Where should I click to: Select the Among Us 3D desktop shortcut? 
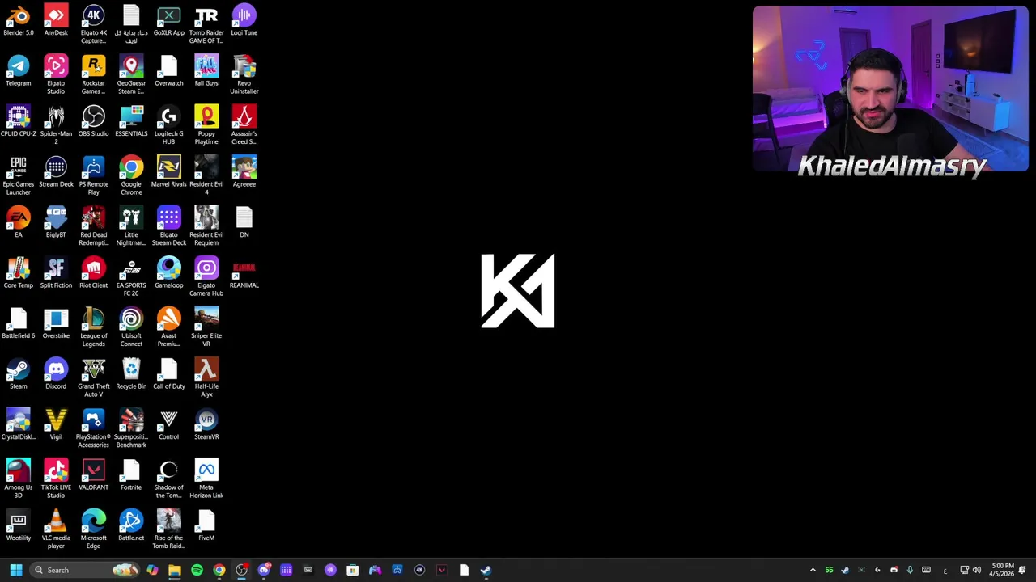pos(19,479)
